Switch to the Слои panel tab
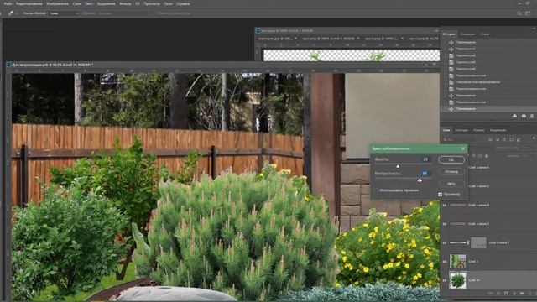The height and width of the screenshot is (302, 537). coord(446,130)
